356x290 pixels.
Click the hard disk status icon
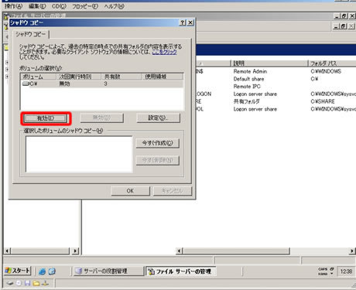(x=10, y=283)
